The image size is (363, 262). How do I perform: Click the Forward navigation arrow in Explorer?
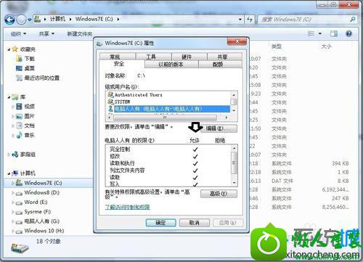point(21,20)
